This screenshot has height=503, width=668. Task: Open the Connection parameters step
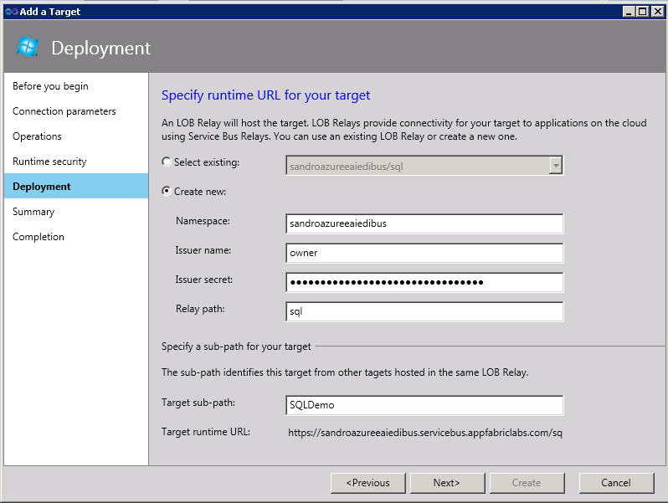[x=64, y=111]
